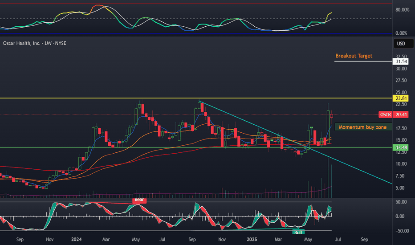
Task: Click the OSCR 20.41 last price label
Action: 393,114
